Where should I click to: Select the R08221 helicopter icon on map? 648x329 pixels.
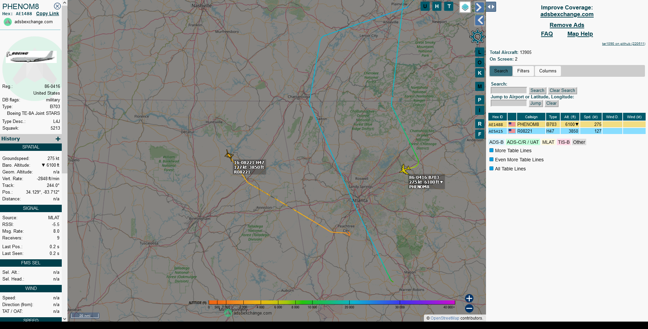point(229,156)
